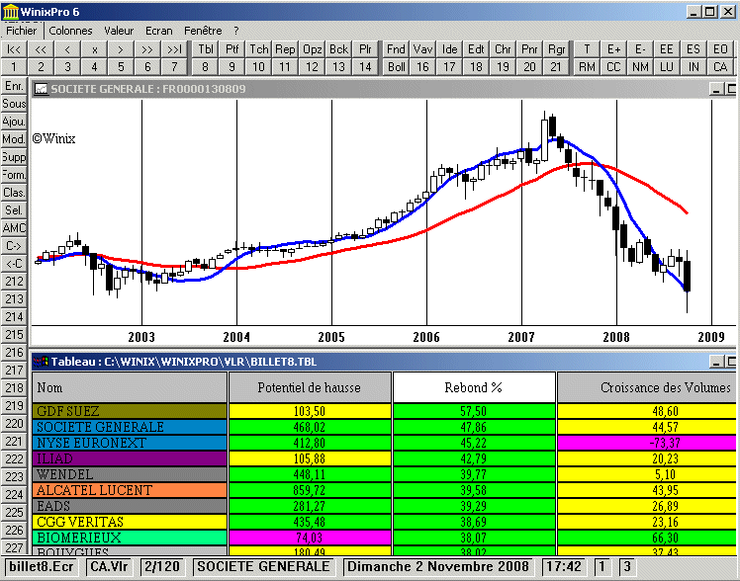This screenshot has height=581, width=740.
Task: Click sidebar button 220
Action: (x=14, y=424)
